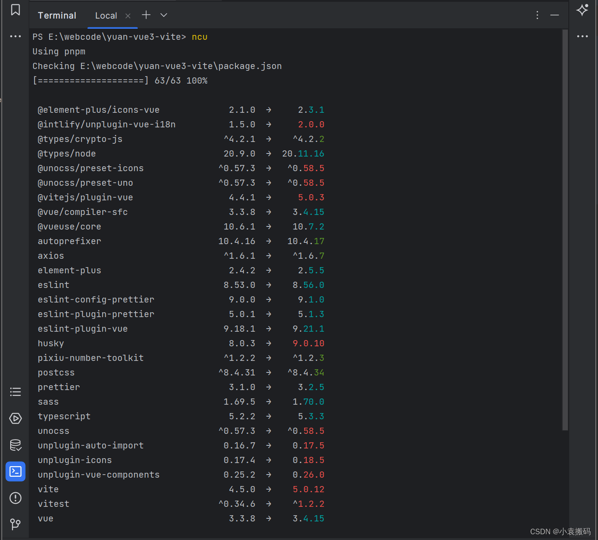Open Terminal options menu
This screenshot has width=598, height=540.
coord(537,15)
